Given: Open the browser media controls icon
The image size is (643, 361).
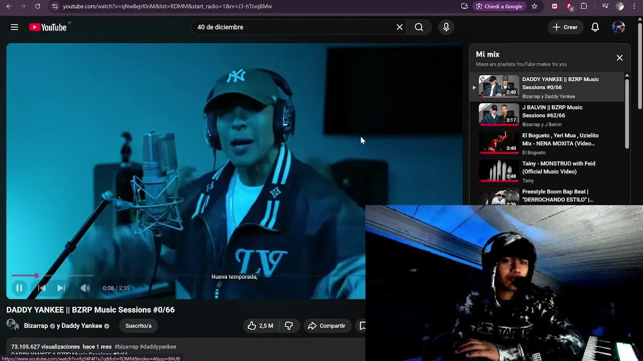Looking at the screenshot, I should point(605,6).
